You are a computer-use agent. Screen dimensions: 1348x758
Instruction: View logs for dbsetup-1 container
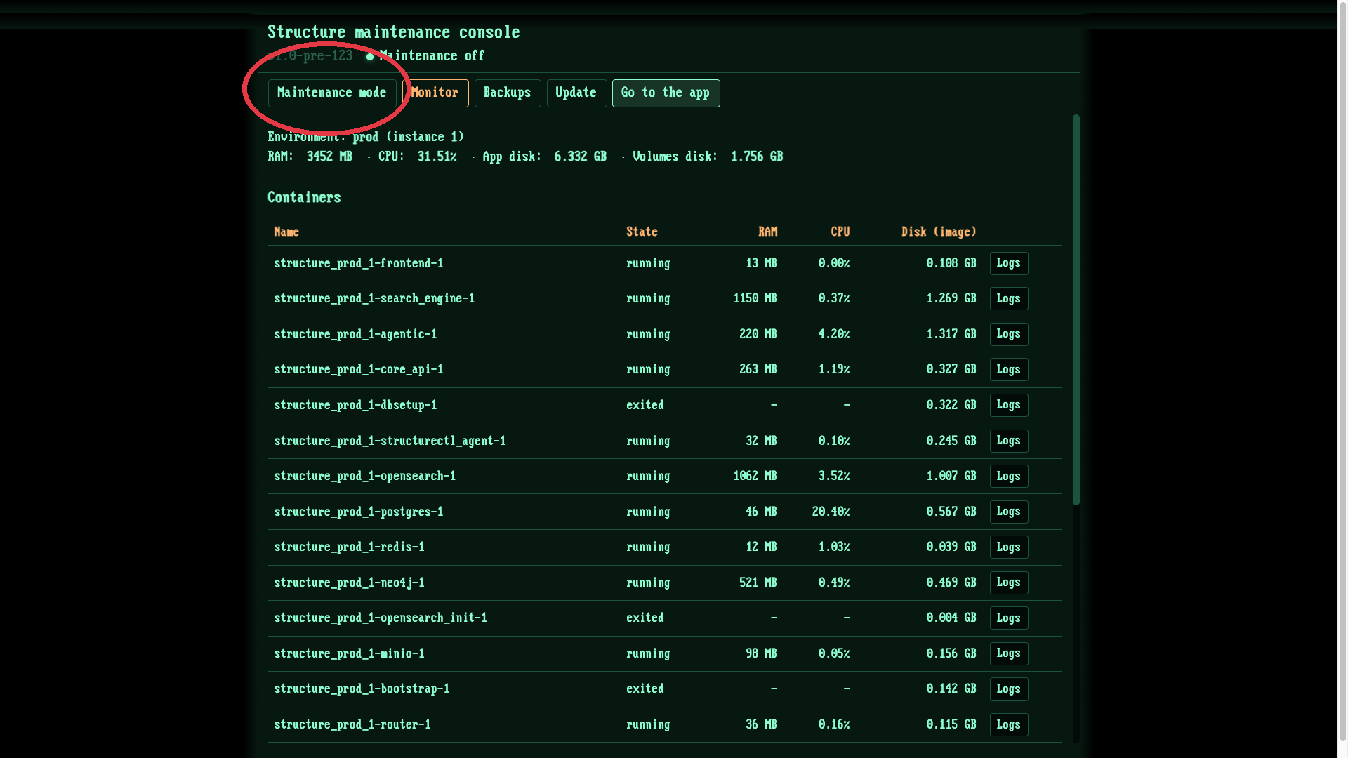click(1008, 405)
